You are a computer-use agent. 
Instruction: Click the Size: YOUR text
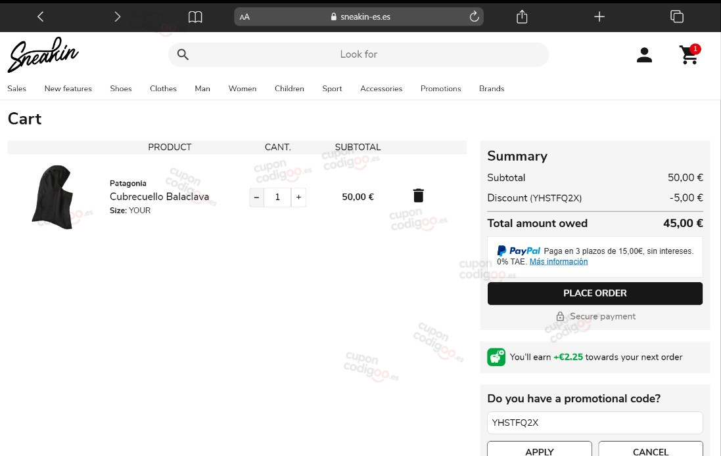(130, 211)
